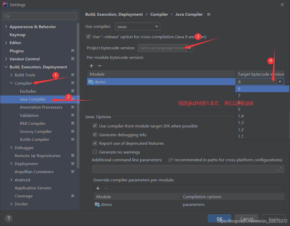Remove selected module from bytecode version table
290x226 pixels.
click(99, 66)
